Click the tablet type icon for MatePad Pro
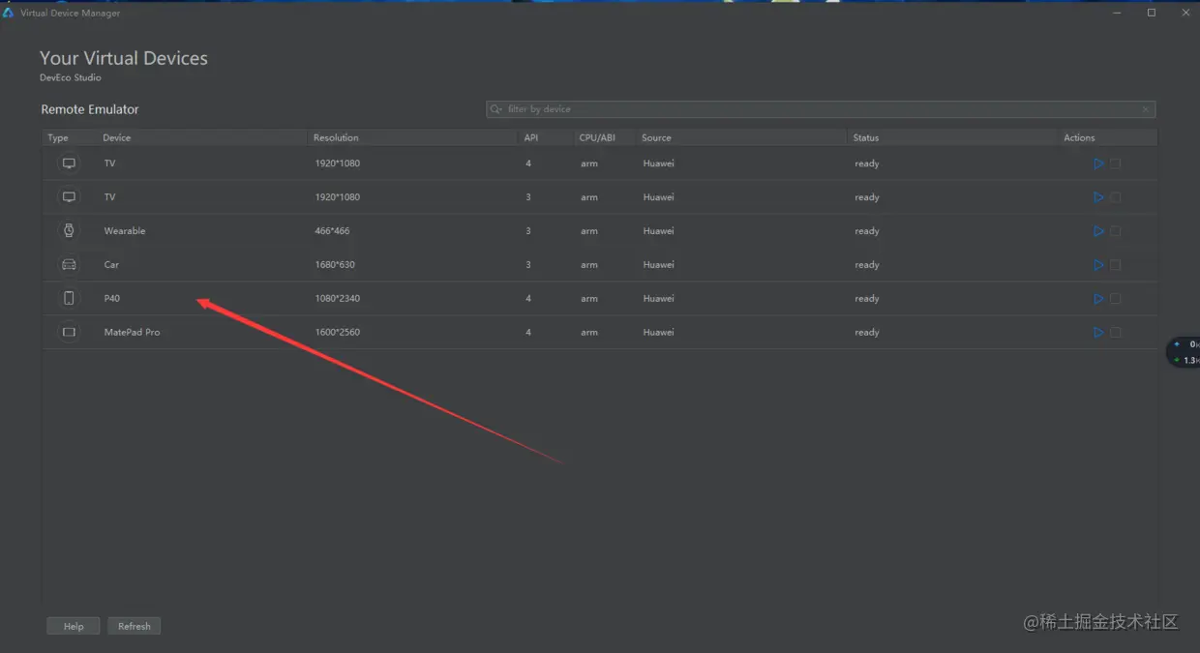This screenshot has width=1200, height=653. [x=69, y=333]
